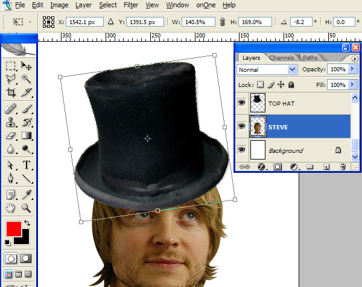Open new adjustment layer menu

(x=294, y=167)
